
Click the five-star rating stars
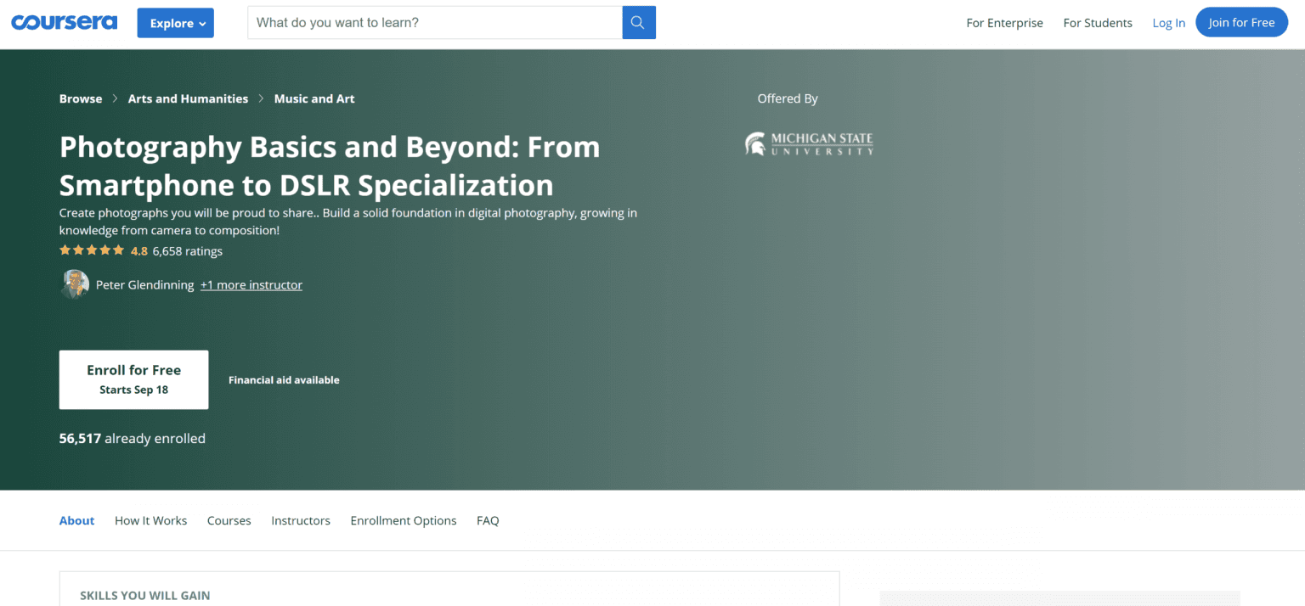coord(92,250)
